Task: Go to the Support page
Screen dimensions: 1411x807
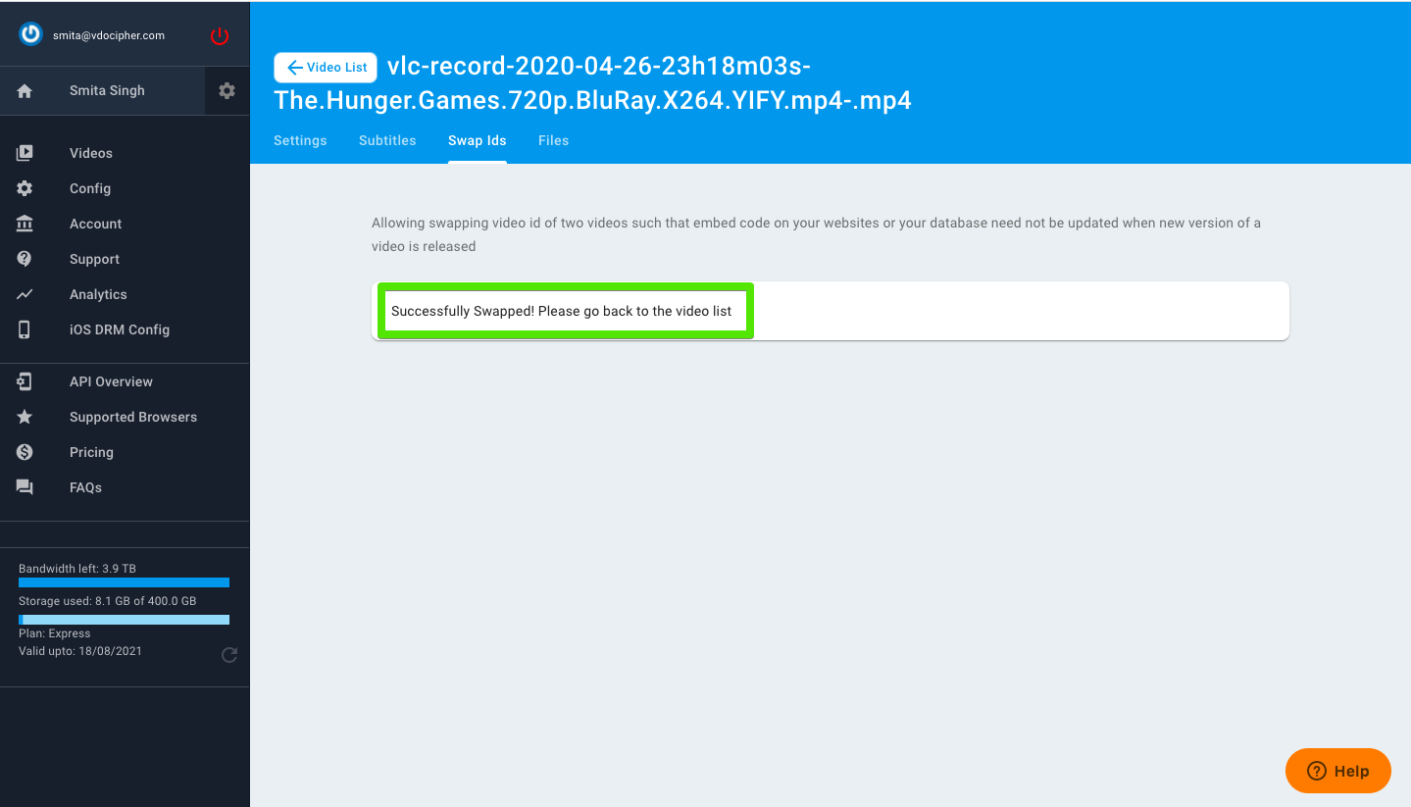Action: tap(94, 259)
